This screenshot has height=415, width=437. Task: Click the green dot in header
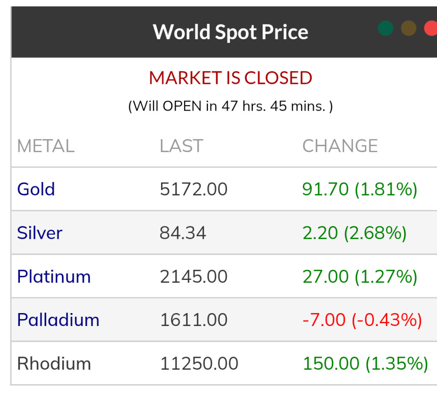[x=385, y=28]
